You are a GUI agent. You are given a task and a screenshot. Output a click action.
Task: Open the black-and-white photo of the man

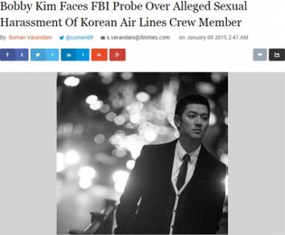click(x=142, y=153)
